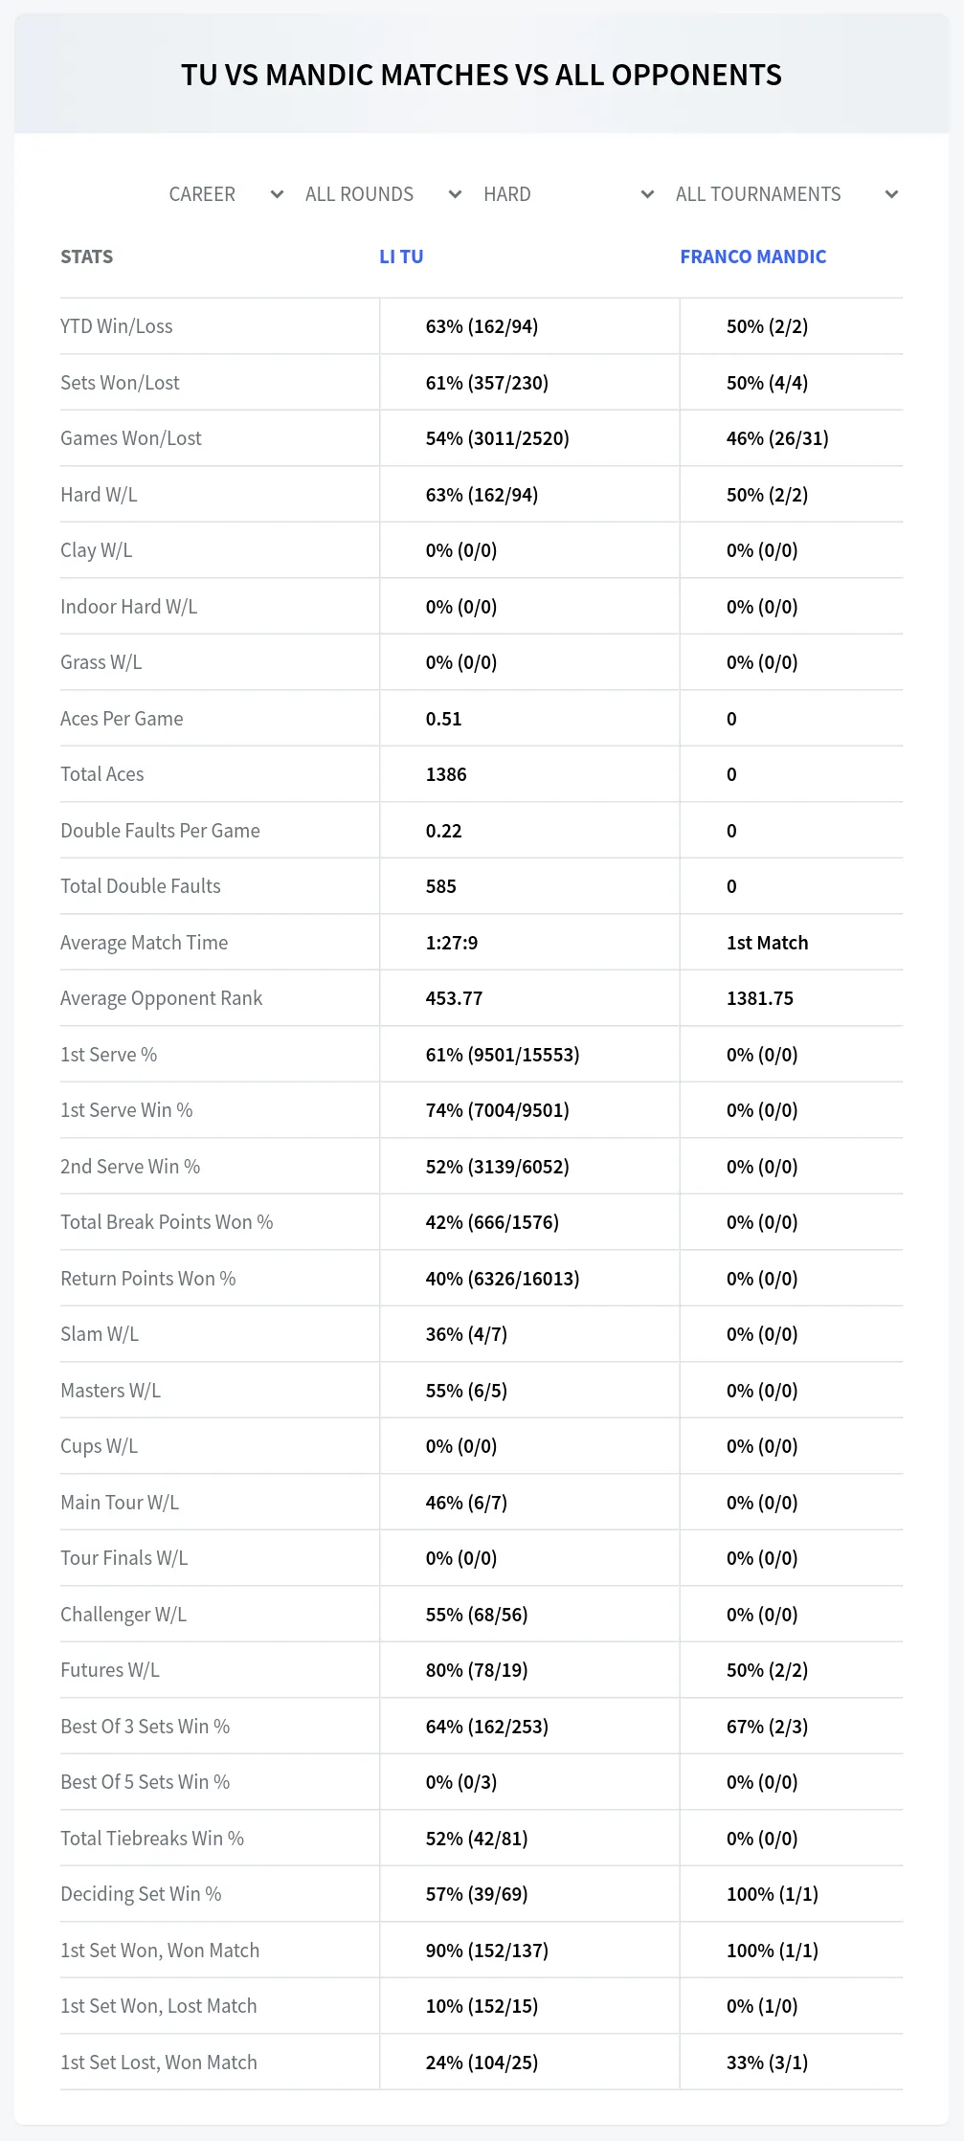Click Mandic's 1381.75 opponent rank value
Viewport: 964px width, 2141px height.
[760, 998]
